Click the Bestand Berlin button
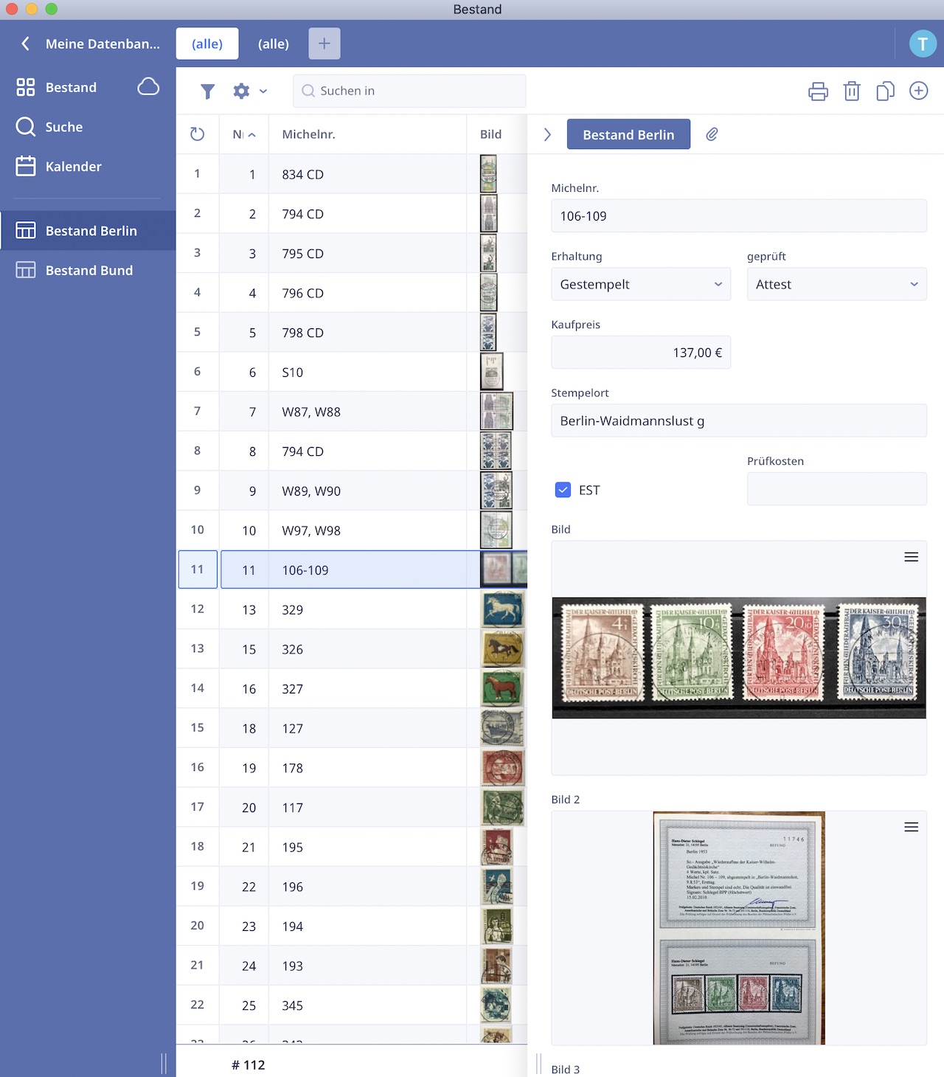 pyautogui.click(x=628, y=134)
